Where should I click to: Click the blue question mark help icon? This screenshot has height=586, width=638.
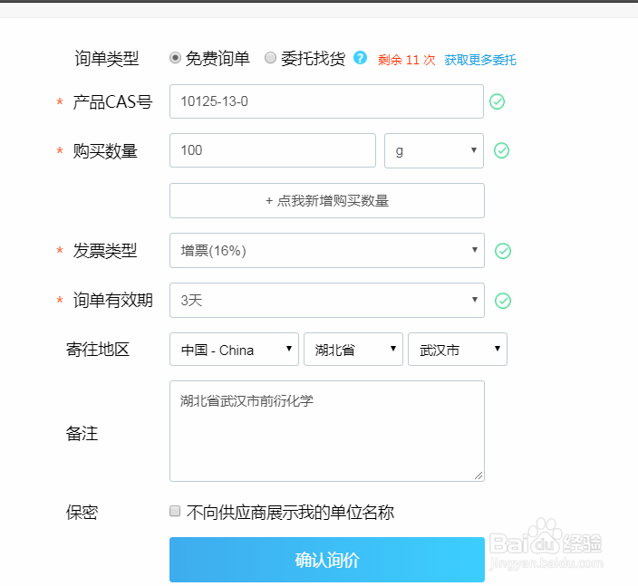tap(360, 58)
